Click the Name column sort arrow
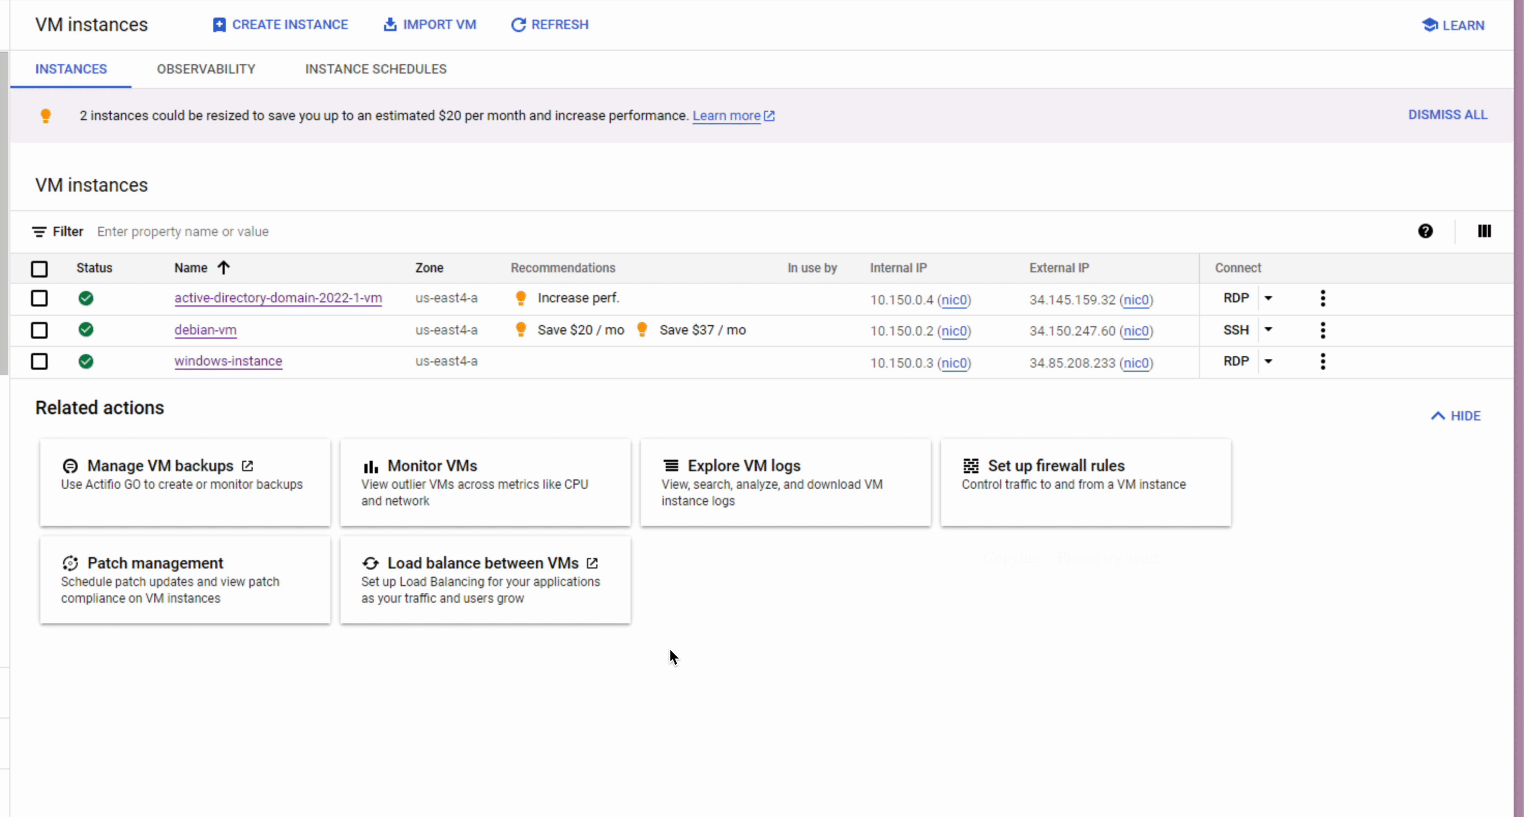1524x817 pixels. click(x=224, y=268)
